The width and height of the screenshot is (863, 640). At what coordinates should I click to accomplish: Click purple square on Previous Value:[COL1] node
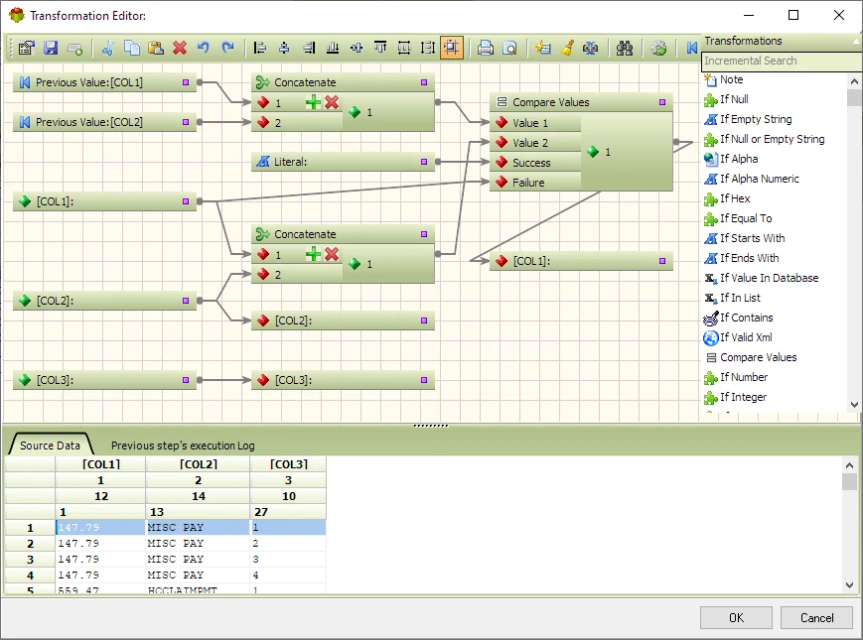pyautogui.click(x=186, y=82)
